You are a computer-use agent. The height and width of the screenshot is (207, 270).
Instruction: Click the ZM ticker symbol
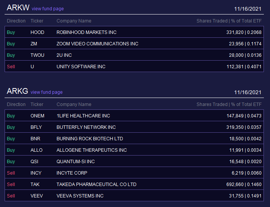point(34,44)
